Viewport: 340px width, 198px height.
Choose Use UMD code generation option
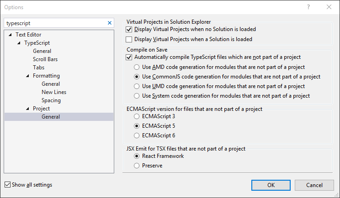coord(137,86)
